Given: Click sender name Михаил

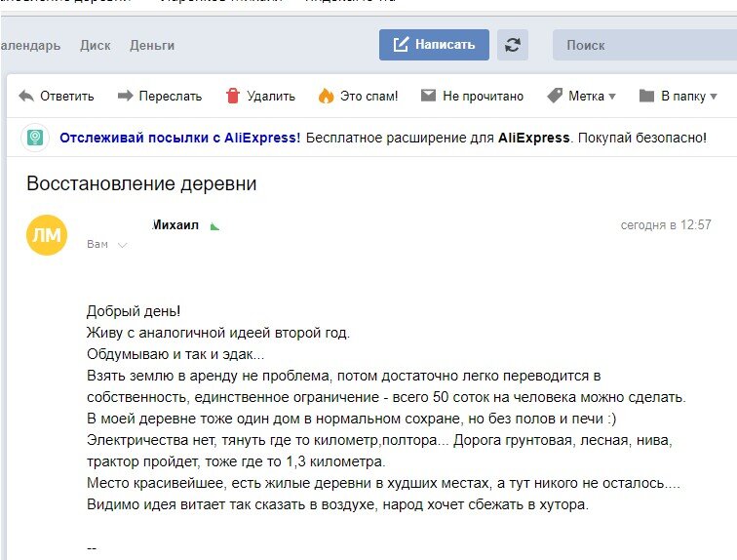Looking at the screenshot, I should (x=175, y=224).
